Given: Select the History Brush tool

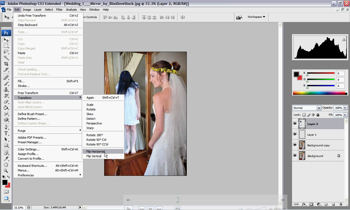Looking at the screenshot, I should coord(6,96).
